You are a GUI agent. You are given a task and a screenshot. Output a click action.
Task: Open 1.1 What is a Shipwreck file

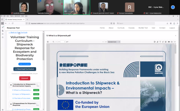[22, 90]
